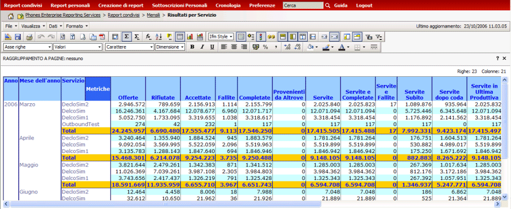
Task: Click the Cerca search input field
Action: (x=303, y=6)
